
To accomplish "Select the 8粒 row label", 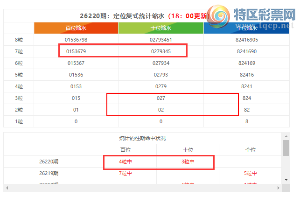I will point(19,40).
